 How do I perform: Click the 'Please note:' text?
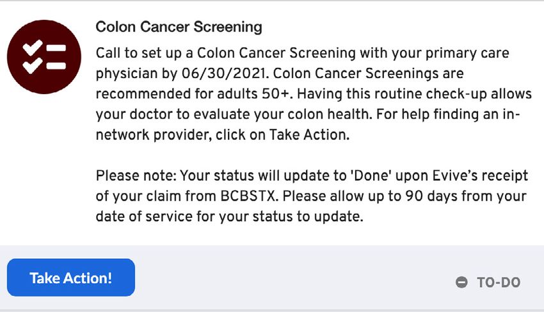(136, 176)
